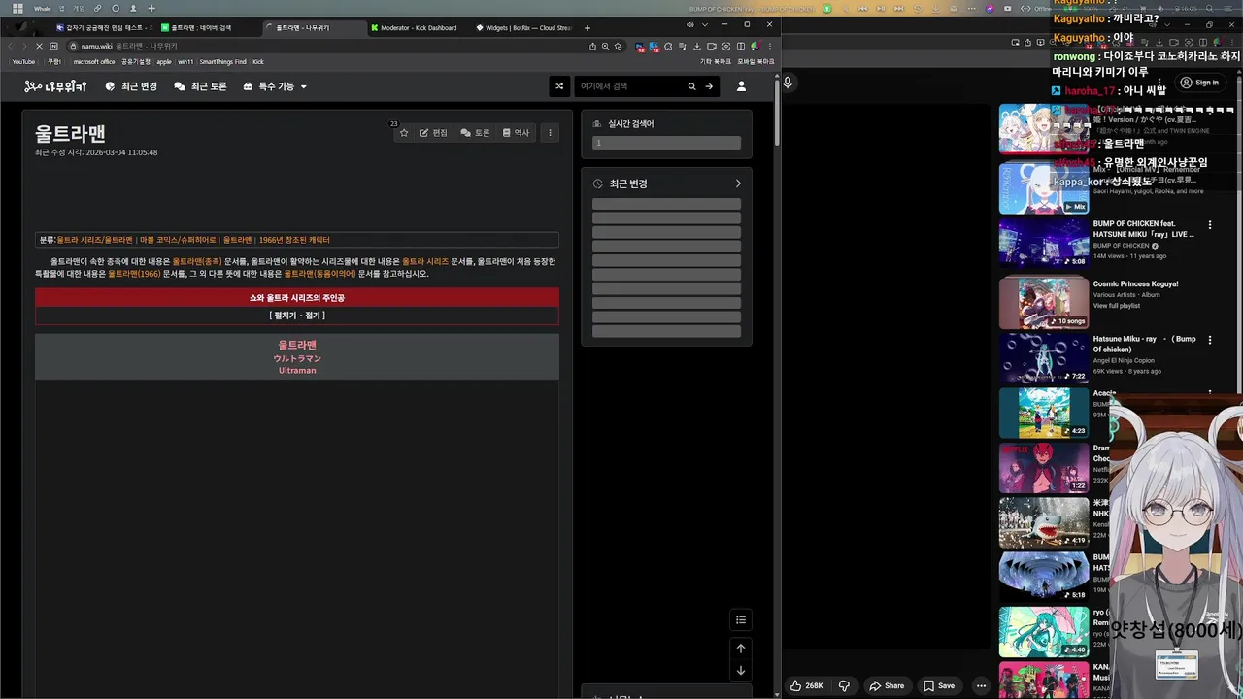
Task: Click the search magnifier in namu.wiki header
Action: [691, 86]
